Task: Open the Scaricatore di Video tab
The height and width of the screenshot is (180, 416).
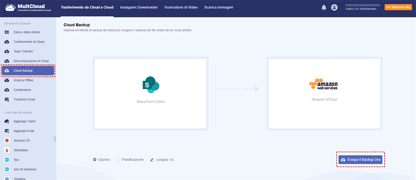Action: 181,7
